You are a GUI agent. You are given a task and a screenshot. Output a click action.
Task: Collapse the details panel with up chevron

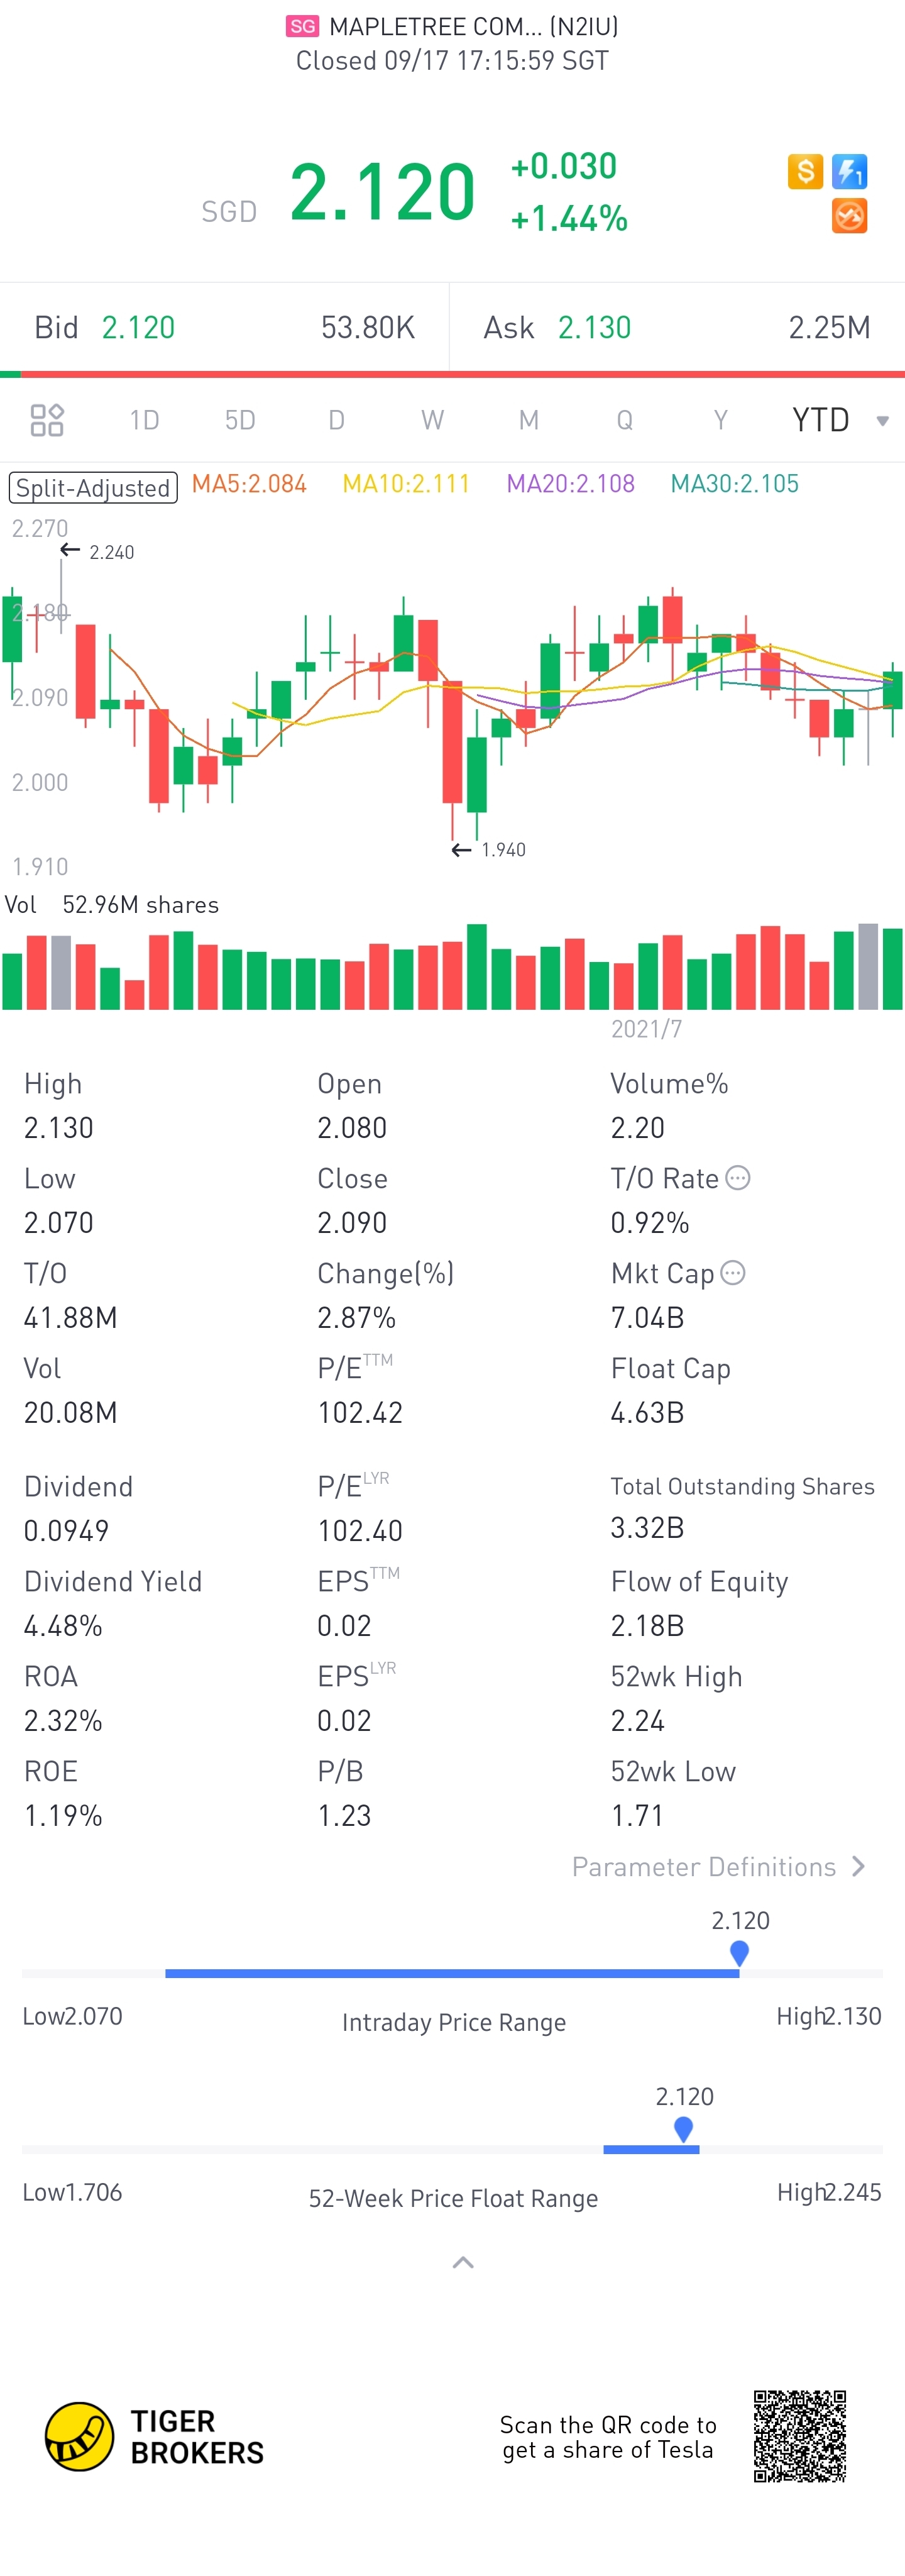point(463,2262)
